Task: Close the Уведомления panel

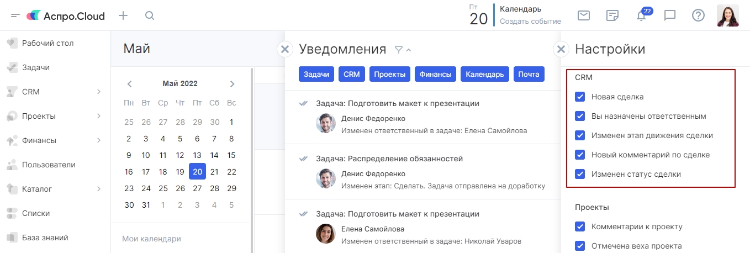Action: 284,49
